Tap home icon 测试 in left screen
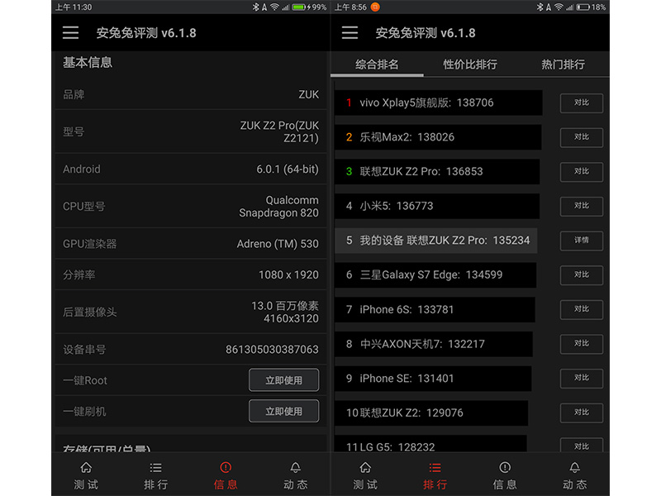This screenshot has height=496, width=661. pyautogui.click(x=86, y=476)
